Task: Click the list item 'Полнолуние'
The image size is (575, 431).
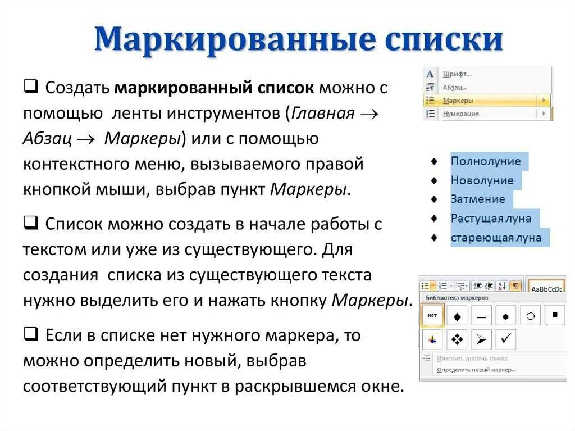Action: 486,161
